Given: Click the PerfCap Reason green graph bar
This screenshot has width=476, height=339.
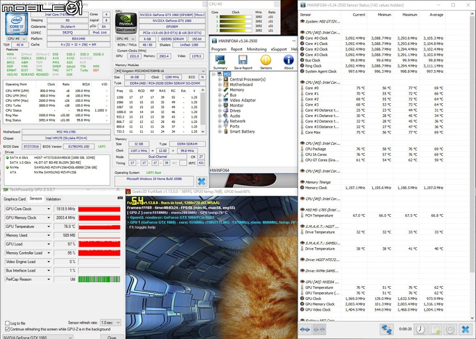Looking at the screenshot, I should pyautogui.click(x=99, y=280).
